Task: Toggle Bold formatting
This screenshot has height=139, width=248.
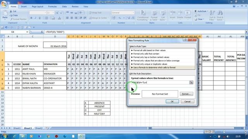Action: point(31,18)
